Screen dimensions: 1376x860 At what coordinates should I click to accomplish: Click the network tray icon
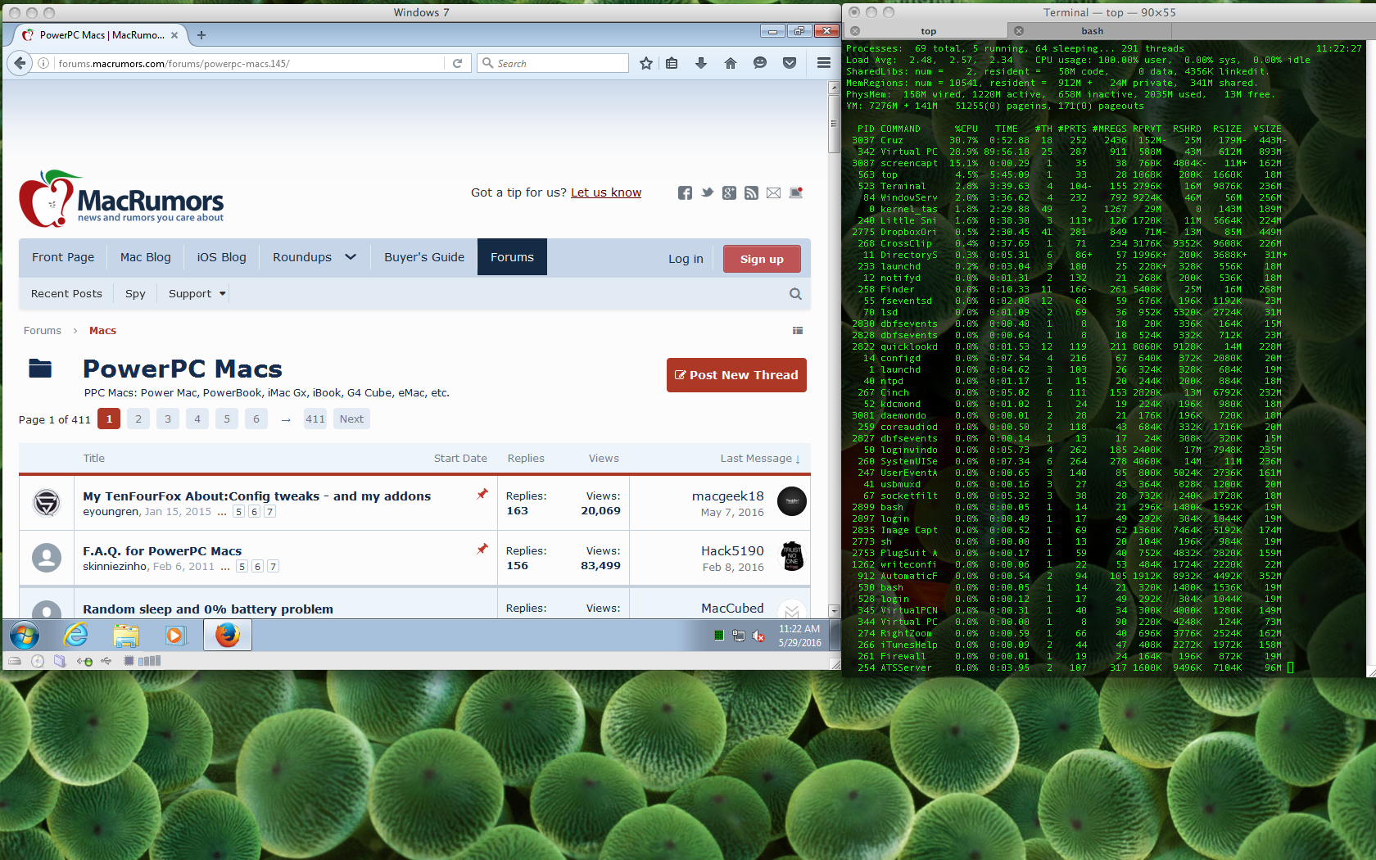pos(738,636)
